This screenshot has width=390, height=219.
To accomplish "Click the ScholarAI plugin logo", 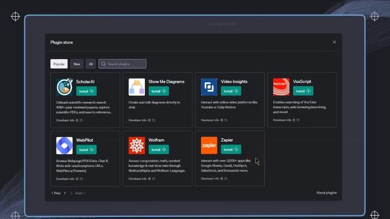I will tap(65, 87).
